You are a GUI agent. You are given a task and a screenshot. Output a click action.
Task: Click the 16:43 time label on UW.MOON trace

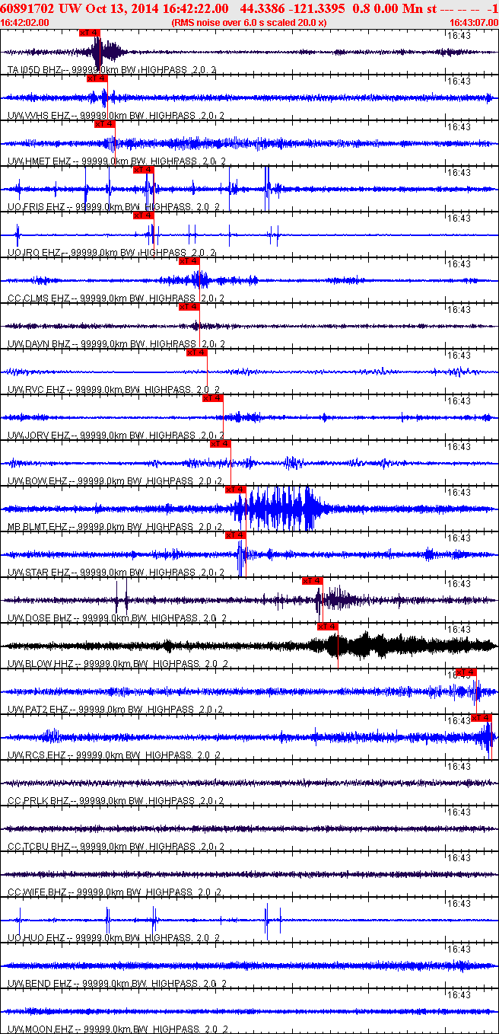(458, 995)
